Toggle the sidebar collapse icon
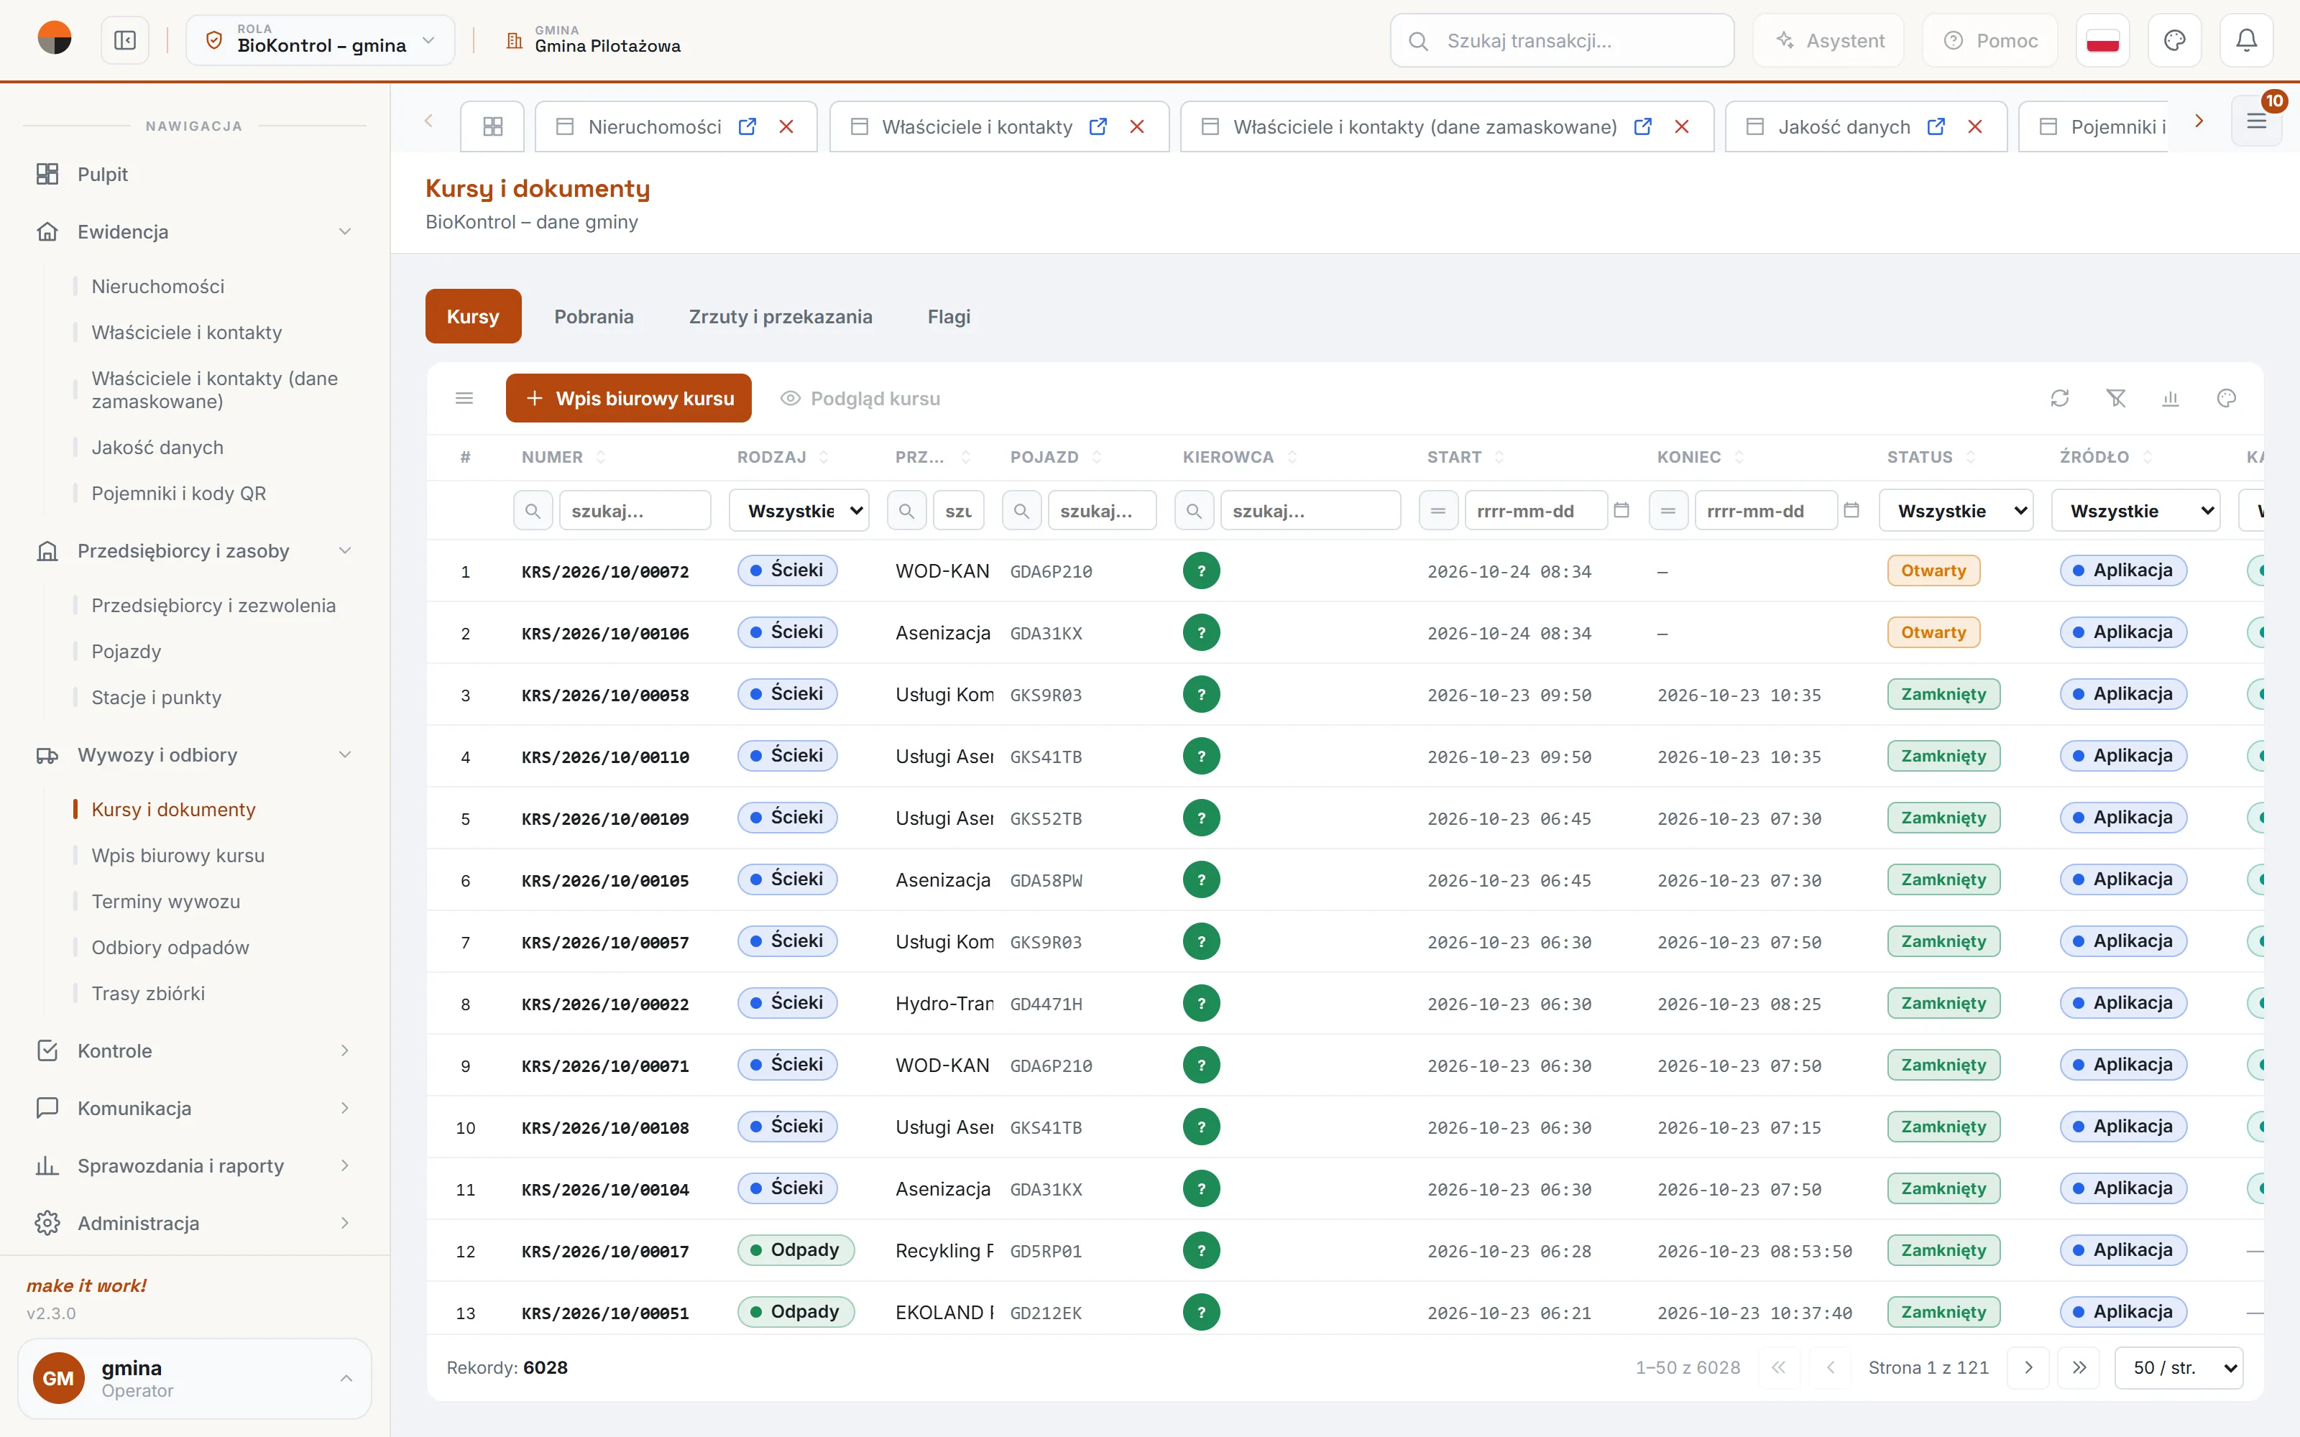This screenshot has width=2300, height=1437. (124, 40)
